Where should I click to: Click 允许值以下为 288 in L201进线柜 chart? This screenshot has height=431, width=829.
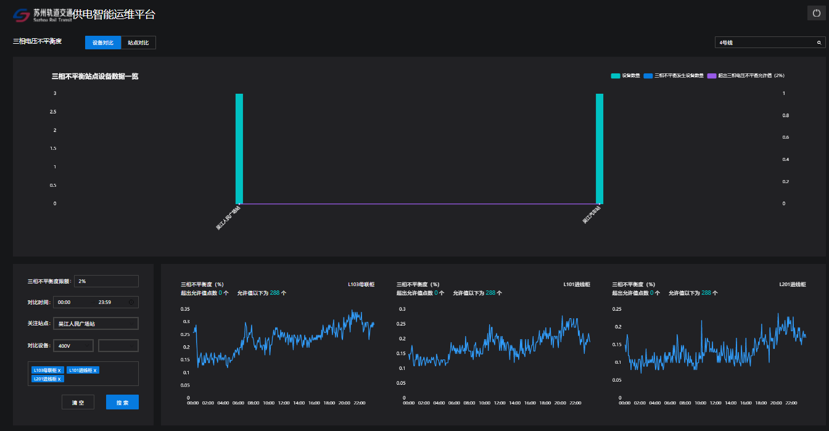point(693,293)
